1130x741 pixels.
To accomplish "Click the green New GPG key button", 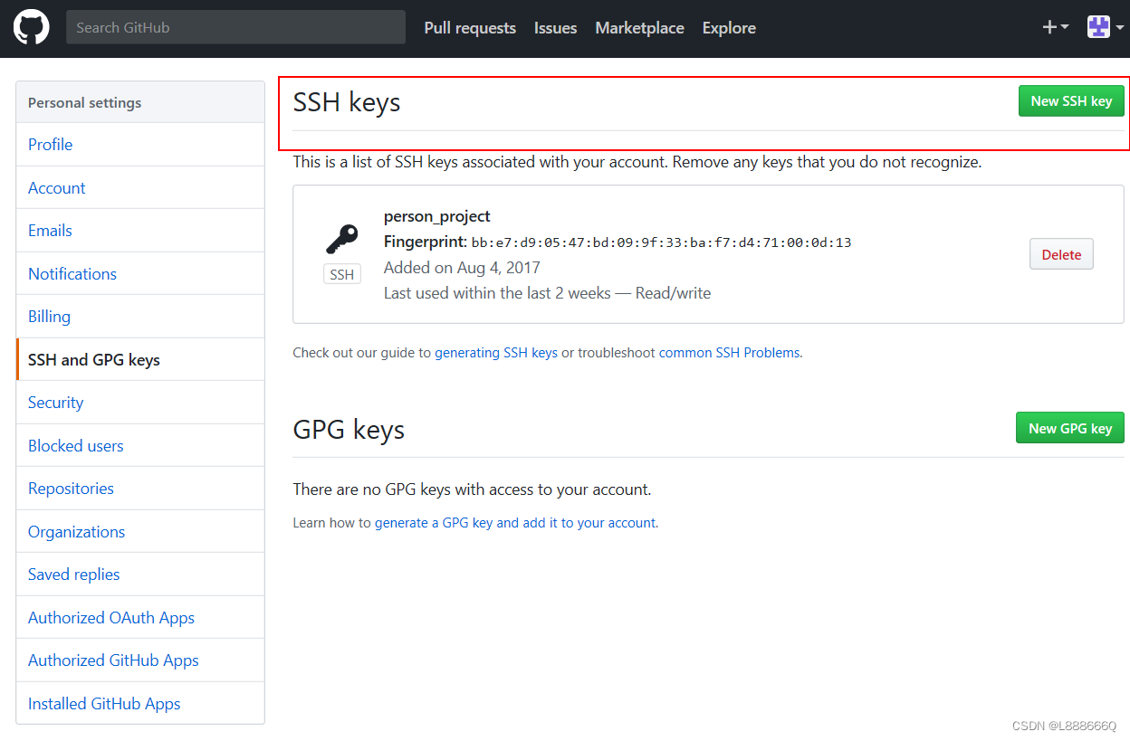I will pos(1070,428).
